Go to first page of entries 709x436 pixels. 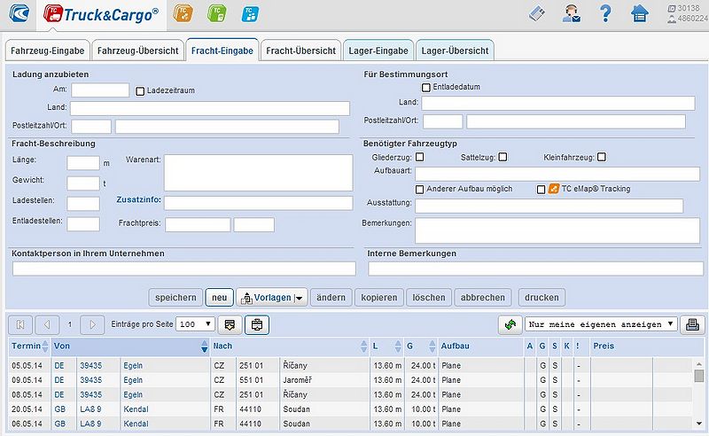click(x=20, y=324)
